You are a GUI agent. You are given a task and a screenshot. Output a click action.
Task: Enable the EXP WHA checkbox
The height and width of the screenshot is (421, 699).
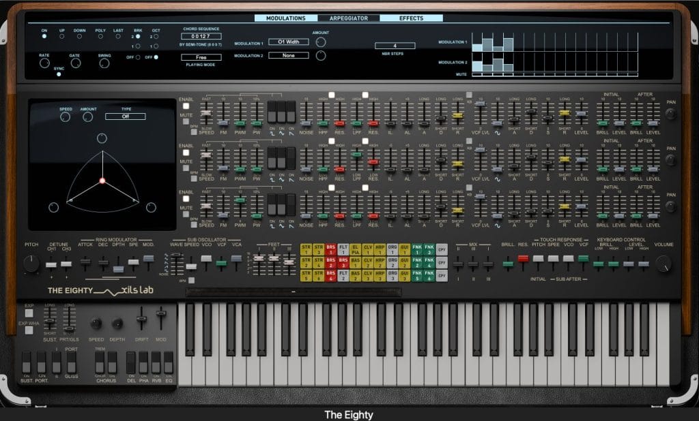[x=29, y=330]
